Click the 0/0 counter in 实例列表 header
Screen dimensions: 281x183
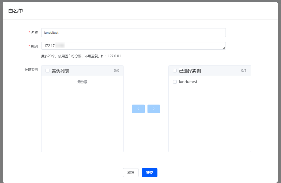(116, 71)
